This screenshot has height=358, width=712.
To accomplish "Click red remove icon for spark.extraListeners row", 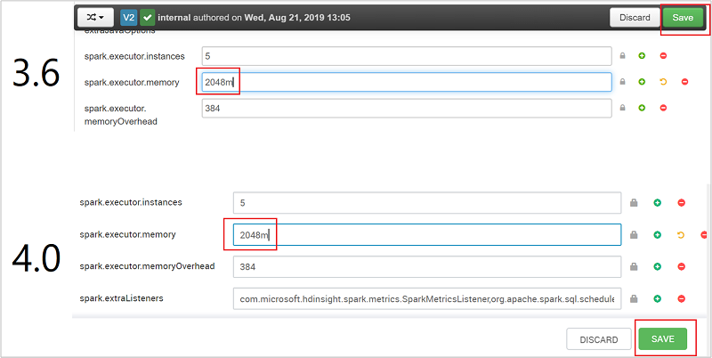I will (x=681, y=299).
